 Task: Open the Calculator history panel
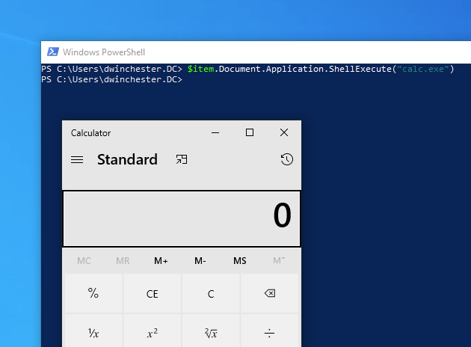286,159
